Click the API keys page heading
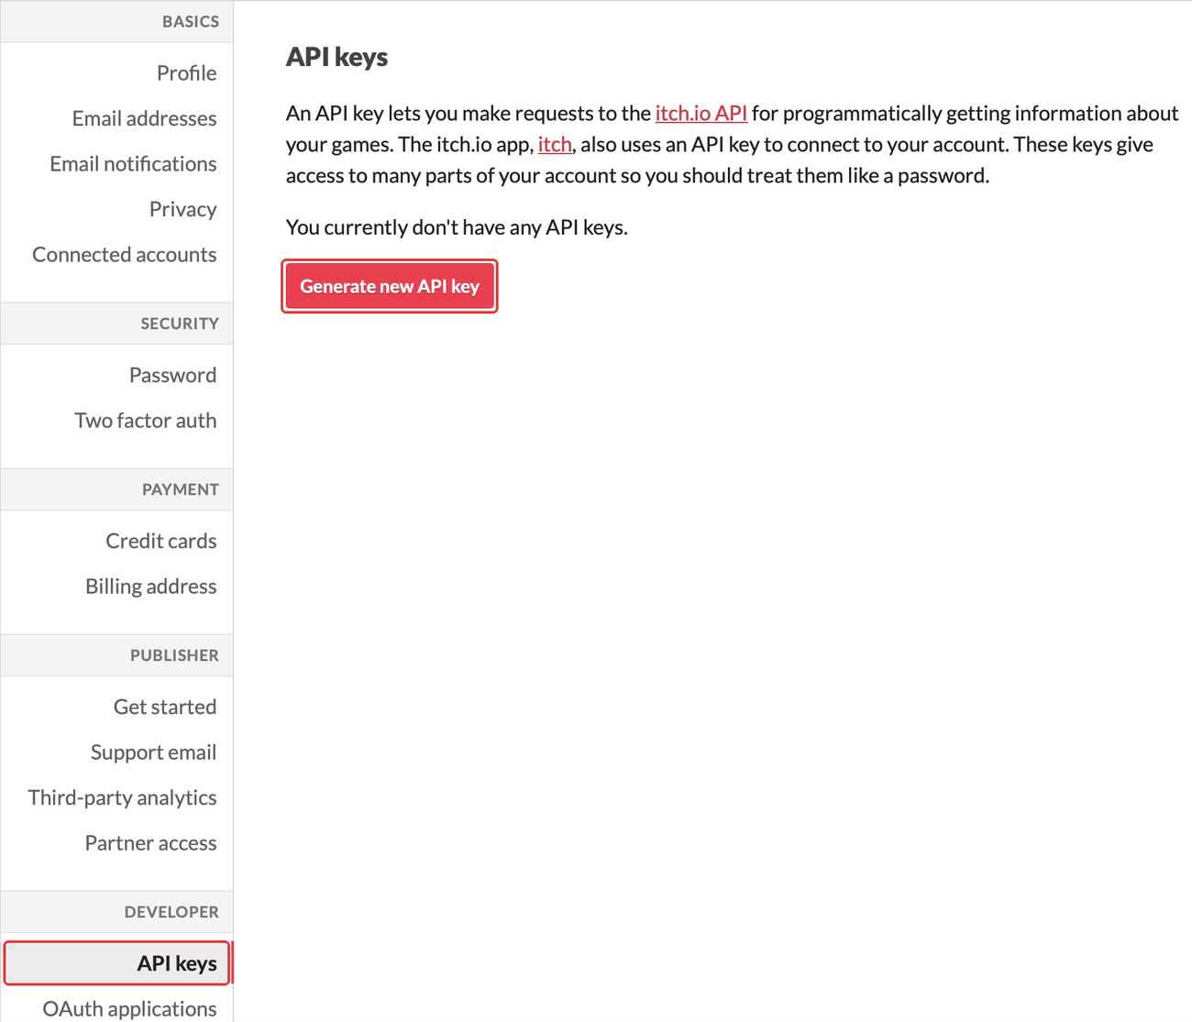This screenshot has height=1022, width=1192. [x=337, y=57]
